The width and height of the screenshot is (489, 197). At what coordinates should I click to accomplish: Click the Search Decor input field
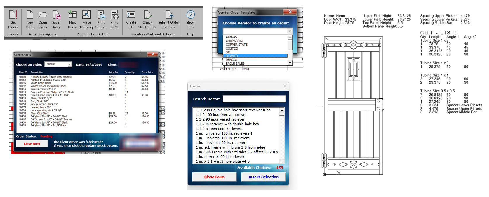254,99
